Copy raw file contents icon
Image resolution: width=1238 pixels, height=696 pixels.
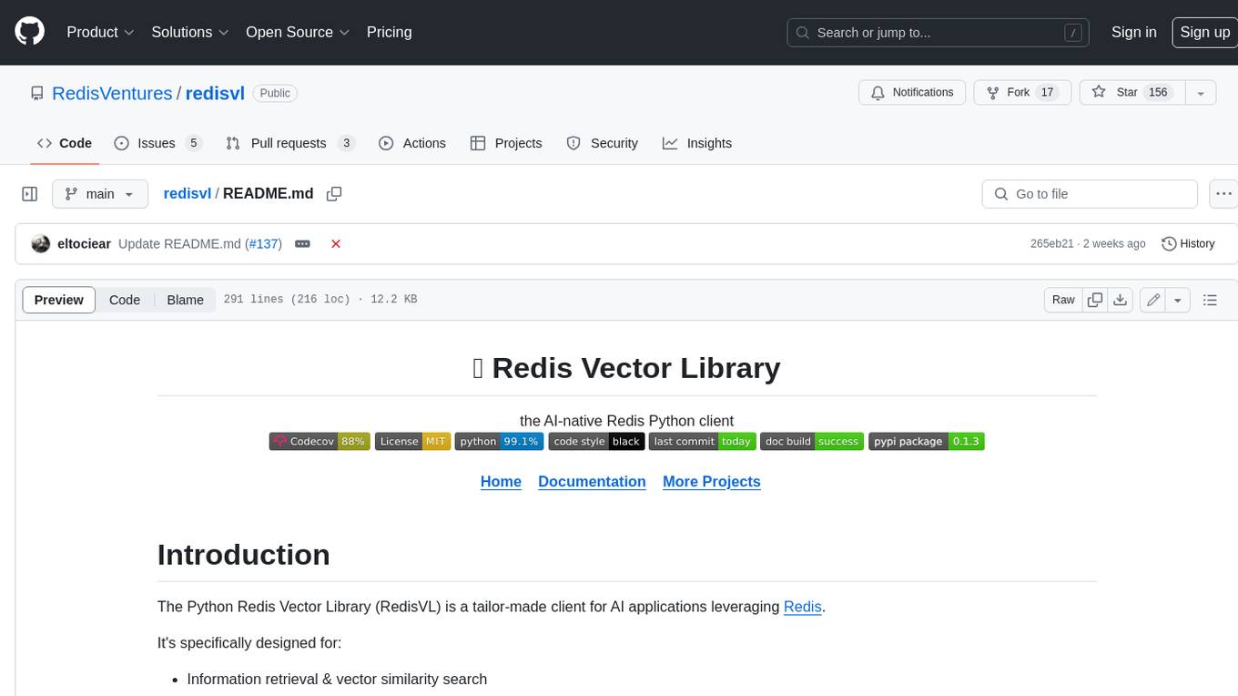coord(1095,300)
